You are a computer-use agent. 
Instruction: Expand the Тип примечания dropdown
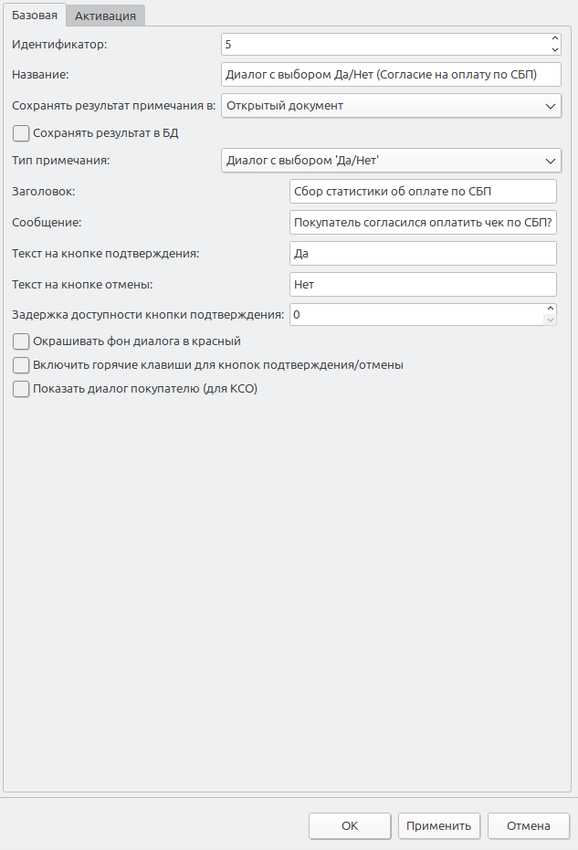(391, 161)
